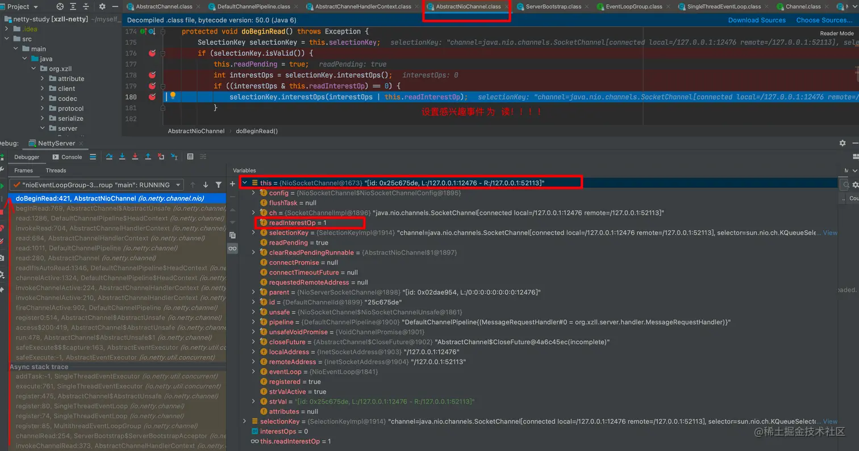Viewport: 859px width, 451px height.
Task: Click line number 181 in gutter
Action: (130, 107)
